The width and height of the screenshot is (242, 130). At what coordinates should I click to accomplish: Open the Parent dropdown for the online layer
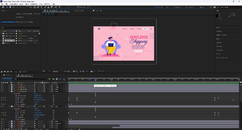click(x=59, y=106)
